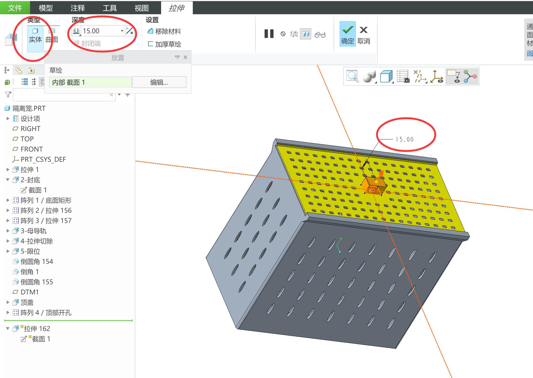The width and height of the screenshot is (533, 378).
Task: Toggle the spin center display icon
Action: point(437,77)
